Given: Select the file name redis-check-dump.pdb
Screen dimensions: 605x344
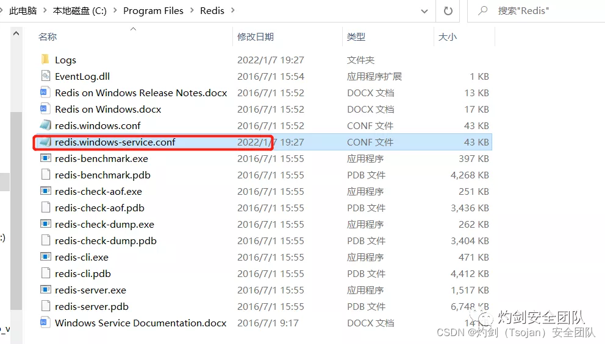Looking at the screenshot, I should click(x=106, y=240).
